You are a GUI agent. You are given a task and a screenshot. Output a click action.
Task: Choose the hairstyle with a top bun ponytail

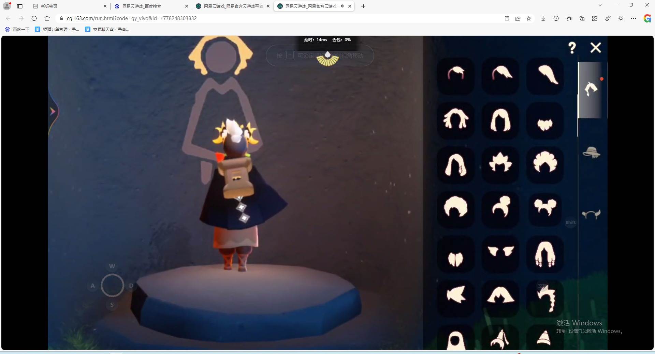pyautogui.click(x=500, y=209)
